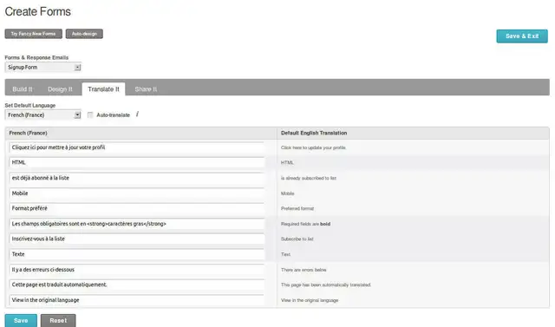Click 'Preferred format' English text
Image resolution: width=555 pixels, height=327 pixels.
click(x=297, y=208)
